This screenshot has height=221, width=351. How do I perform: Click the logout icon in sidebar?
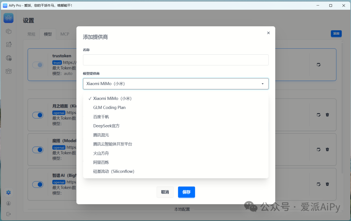[x=8, y=214]
